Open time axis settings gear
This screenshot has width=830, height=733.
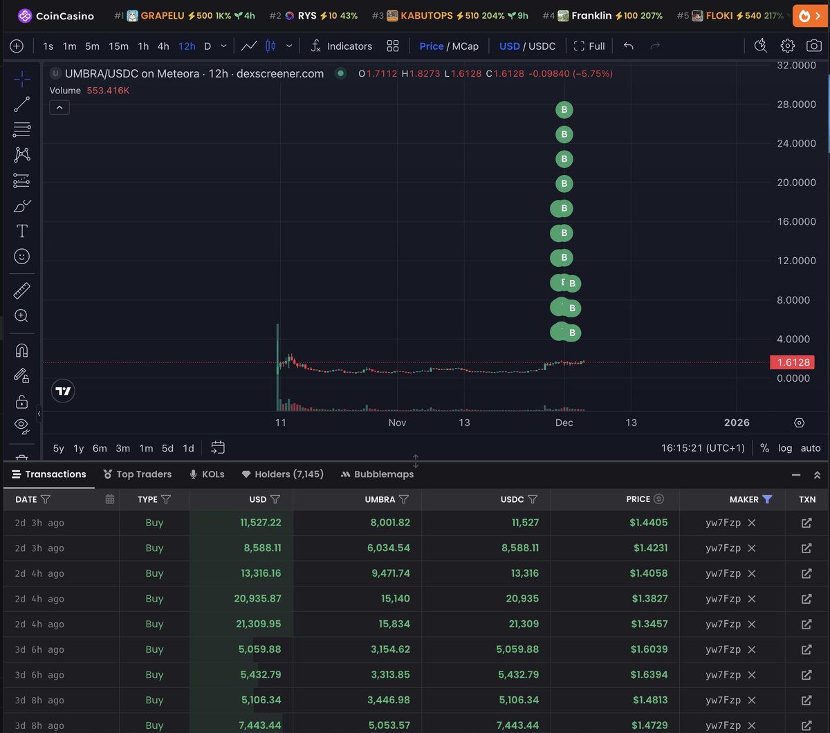click(x=800, y=423)
